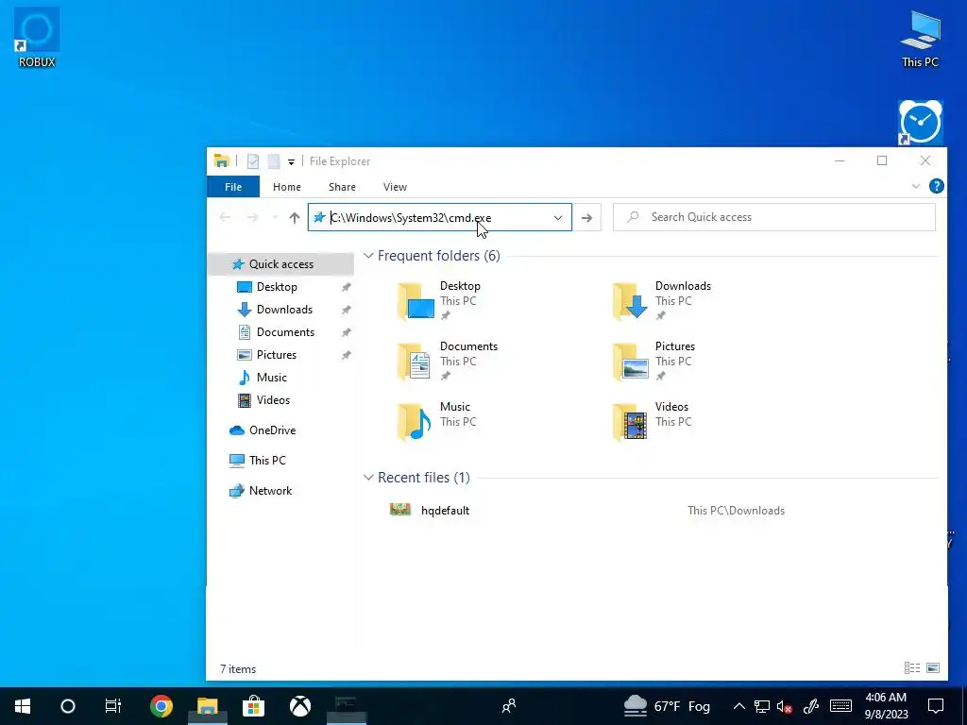Image resolution: width=967 pixels, height=725 pixels.
Task: Open the 67°F Fog weather widget
Action: pyautogui.click(x=667, y=706)
